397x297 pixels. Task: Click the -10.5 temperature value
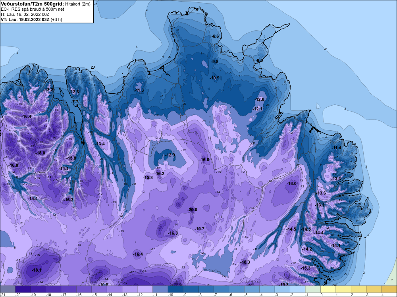coord(103,284)
